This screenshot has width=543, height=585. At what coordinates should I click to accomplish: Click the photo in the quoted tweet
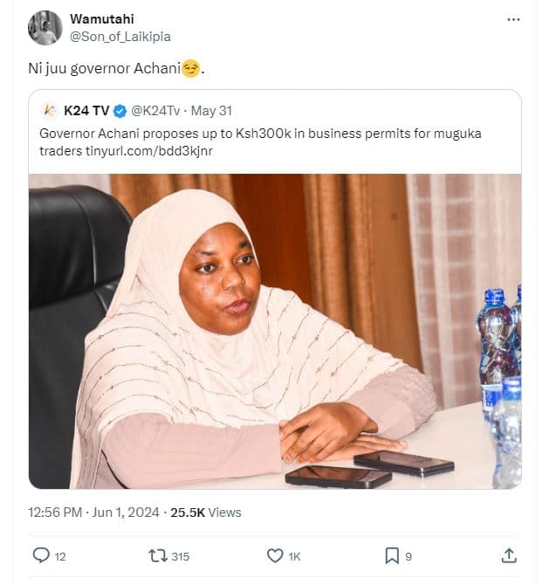click(x=275, y=331)
